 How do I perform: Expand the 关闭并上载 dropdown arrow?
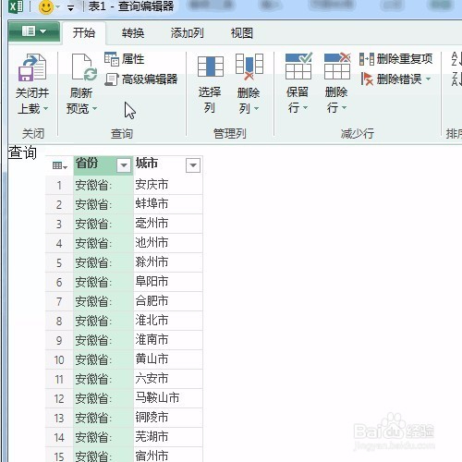(x=45, y=108)
